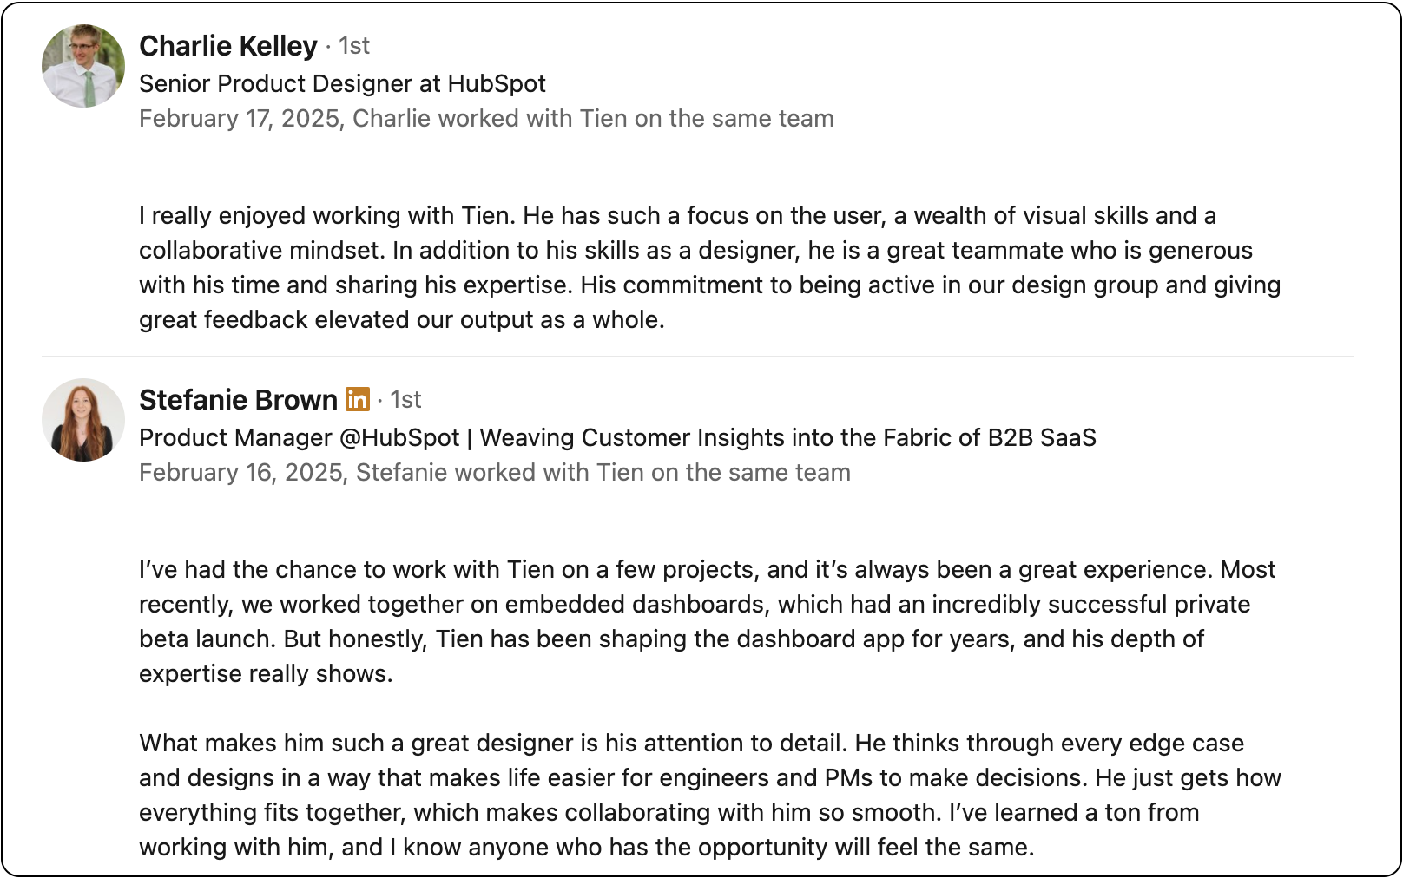The width and height of the screenshot is (1403, 878).
Task: Open Stefanie Brown's profile photo
Action: click(x=83, y=420)
